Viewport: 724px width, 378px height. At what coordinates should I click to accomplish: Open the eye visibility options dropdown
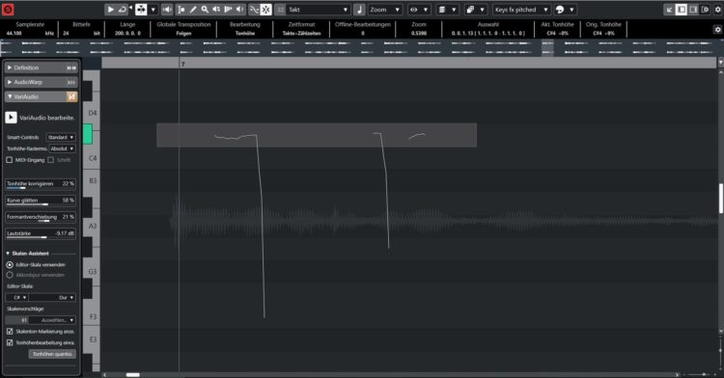[419, 10]
